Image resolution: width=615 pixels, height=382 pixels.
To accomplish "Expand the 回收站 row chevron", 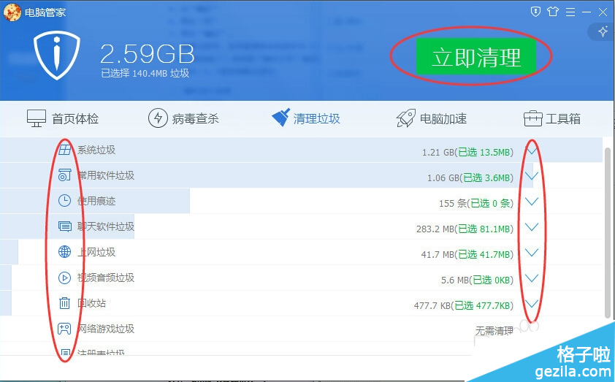I will point(532,304).
